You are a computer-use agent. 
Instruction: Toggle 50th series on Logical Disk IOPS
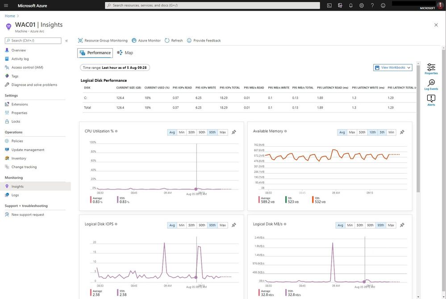click(192, 225)
